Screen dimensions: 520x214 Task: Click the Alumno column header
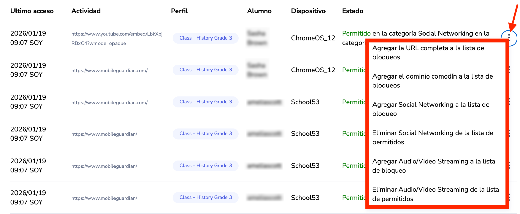259,11
